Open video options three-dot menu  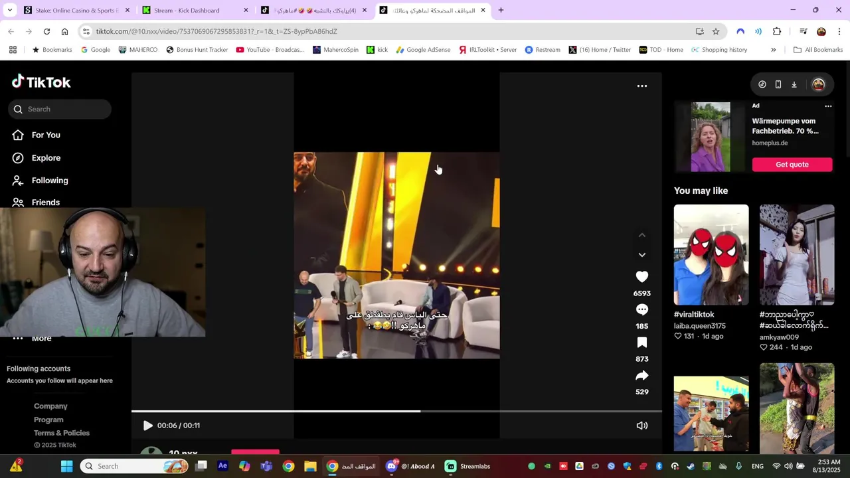point(641,86)
